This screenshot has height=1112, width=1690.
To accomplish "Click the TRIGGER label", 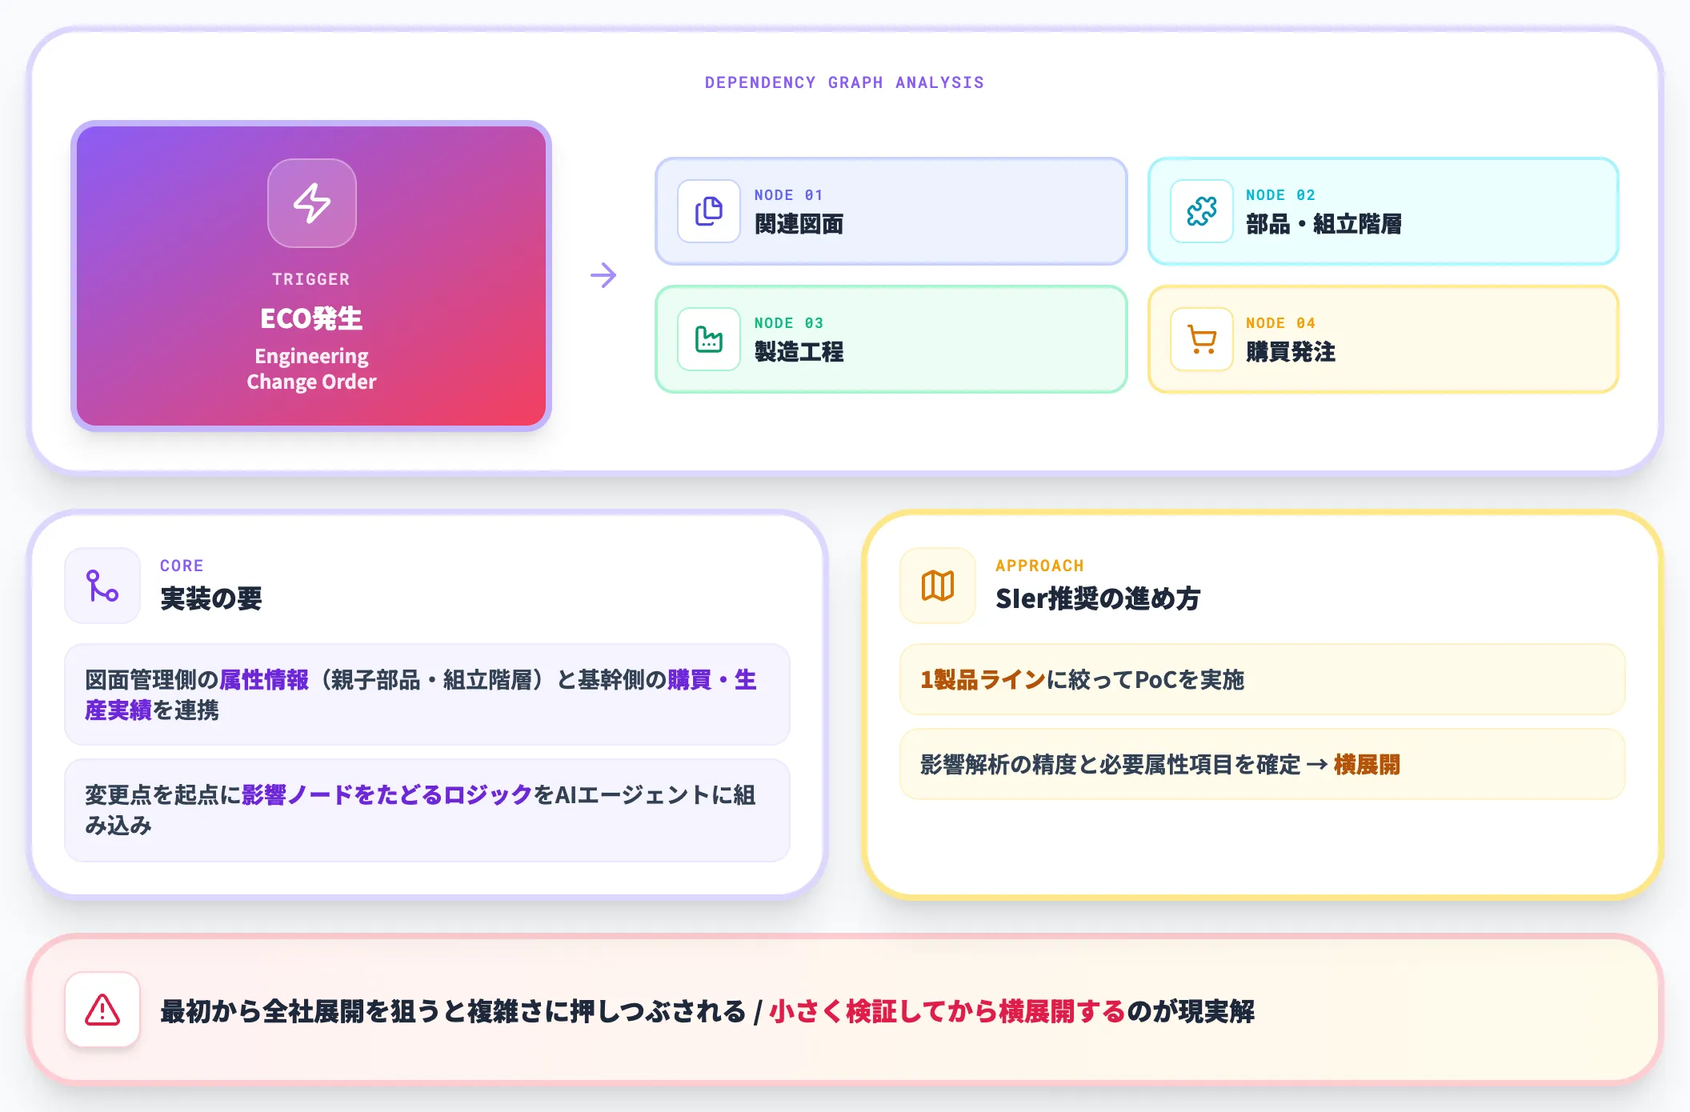I will pos(311,279).
